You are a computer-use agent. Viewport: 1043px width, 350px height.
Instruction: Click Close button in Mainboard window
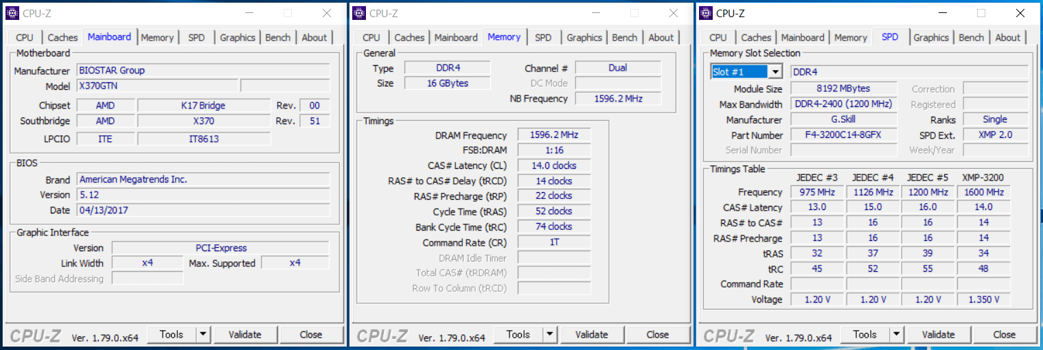tap(311, 334)
